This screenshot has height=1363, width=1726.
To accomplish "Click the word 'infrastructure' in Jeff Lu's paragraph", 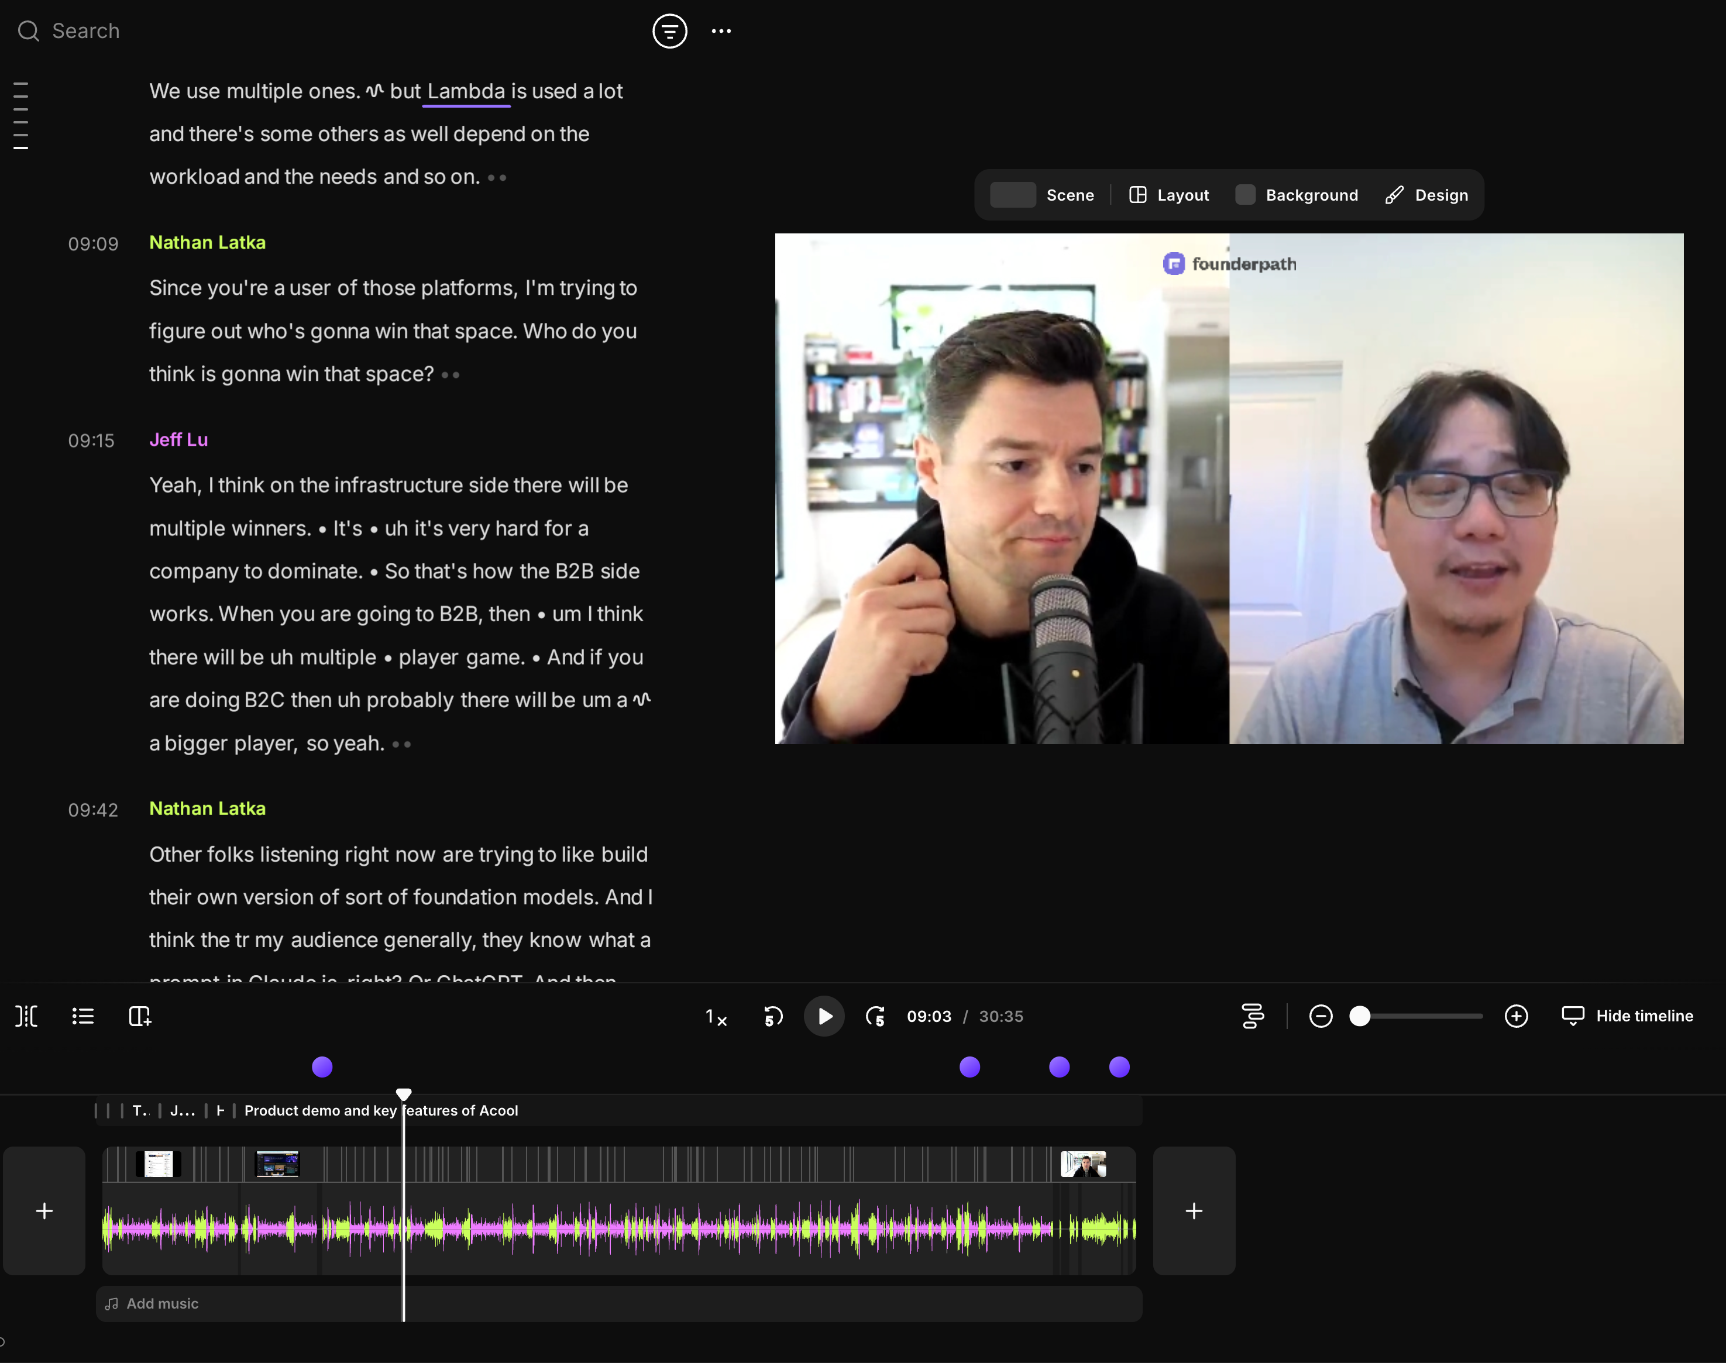I will pos(398,485).
